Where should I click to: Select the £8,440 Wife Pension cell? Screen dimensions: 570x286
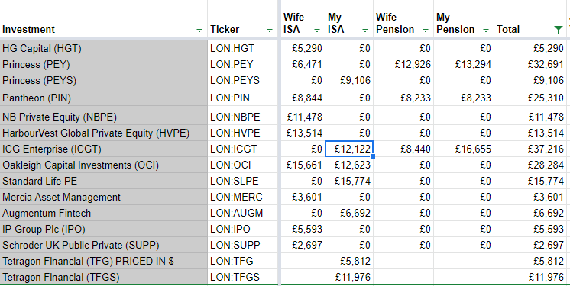(x=403, y=149)
